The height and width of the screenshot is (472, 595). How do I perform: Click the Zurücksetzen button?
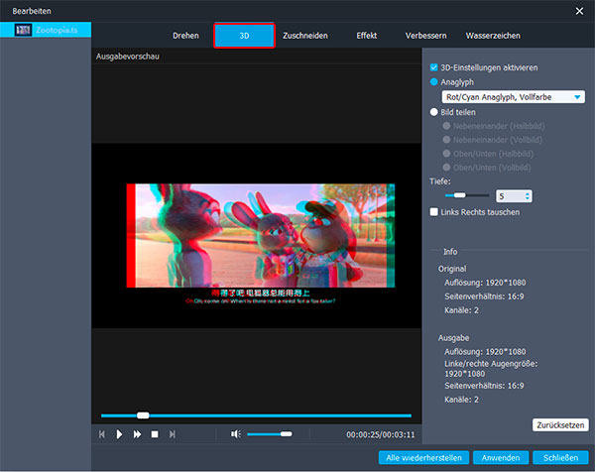pyautogui.click(x=560, y=425)
